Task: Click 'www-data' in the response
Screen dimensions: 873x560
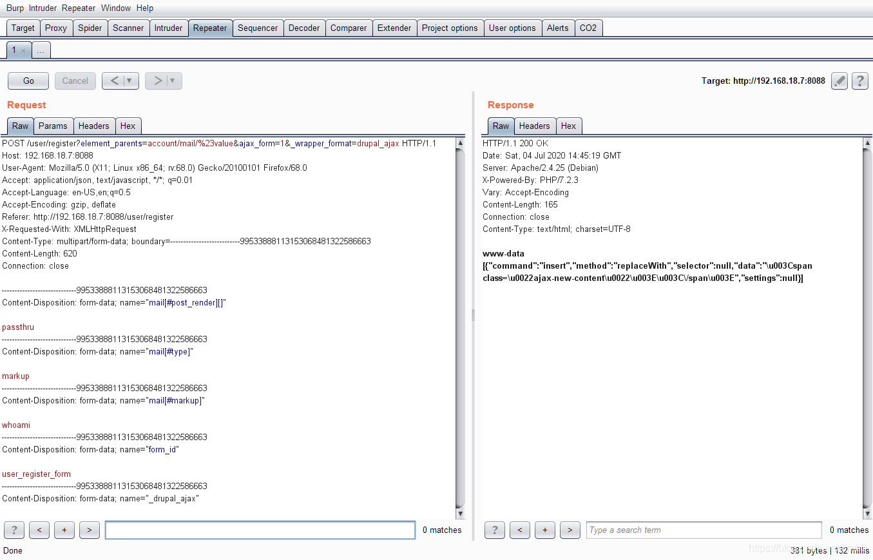Action: pos(503,253)
